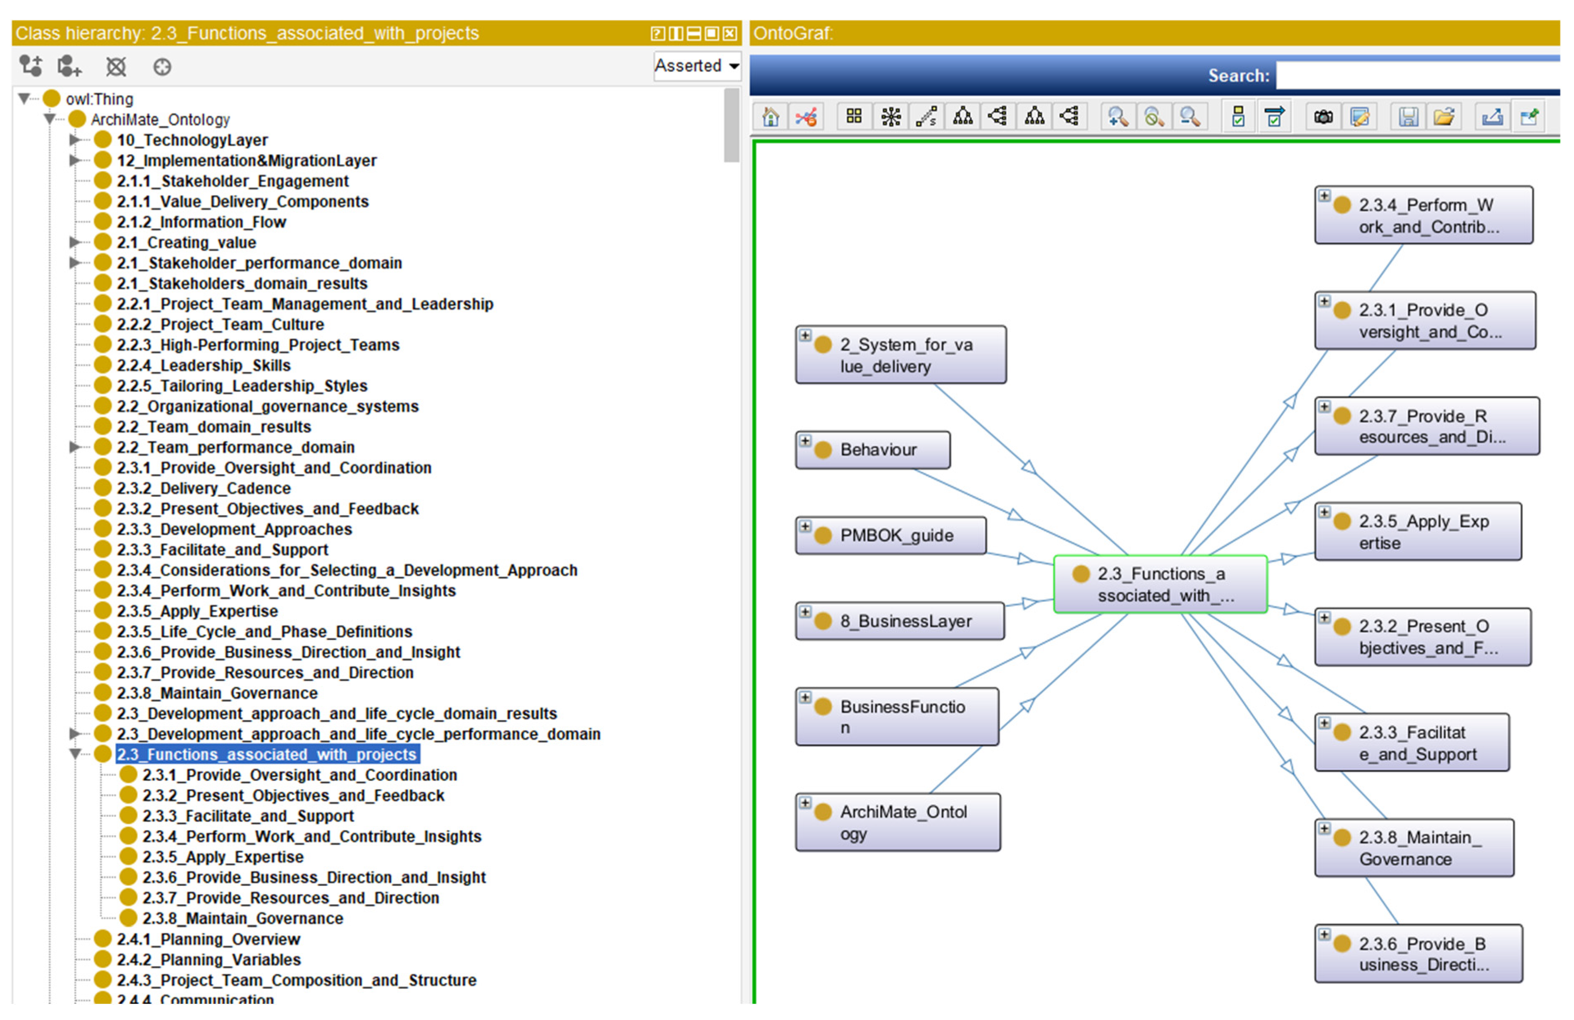The image size is (1574, 1020).
Task: Select 2.3.5_Apply_Expertise child class in tree
Action: tap(222, 857)
